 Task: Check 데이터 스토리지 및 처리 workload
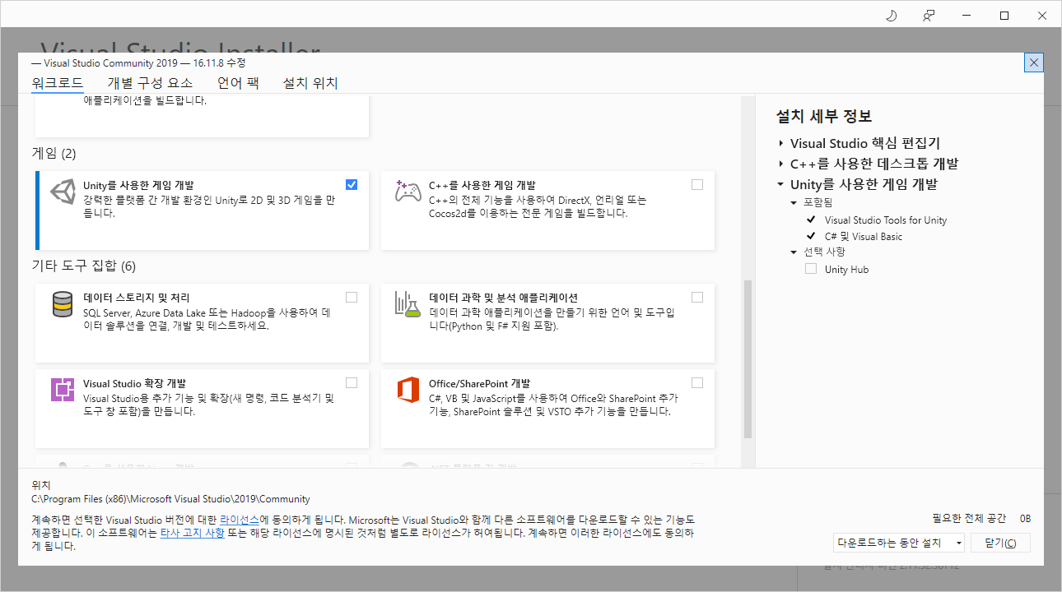(x=352, y=297)
